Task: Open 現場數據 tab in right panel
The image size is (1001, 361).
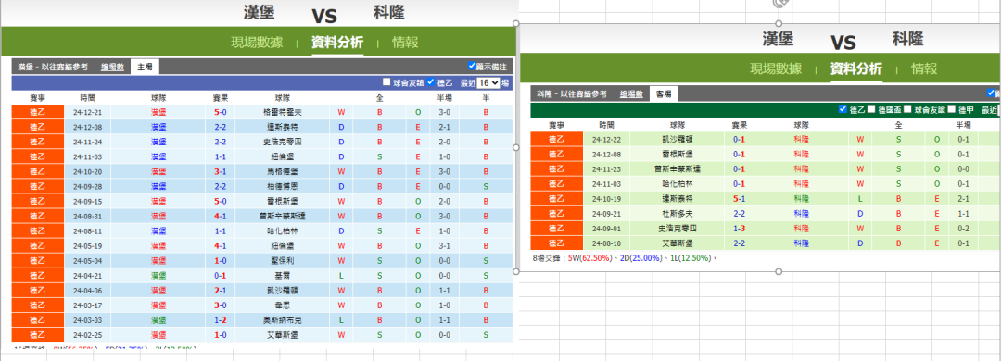Action: (x=776, y=69)
